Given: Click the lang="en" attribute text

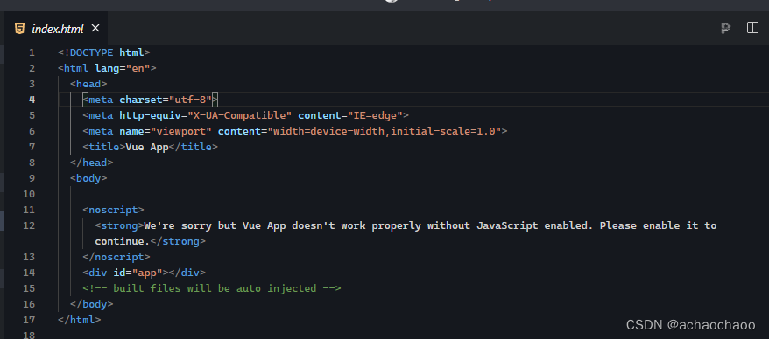Looking at the screenshot, I should [x=123, y=68].
